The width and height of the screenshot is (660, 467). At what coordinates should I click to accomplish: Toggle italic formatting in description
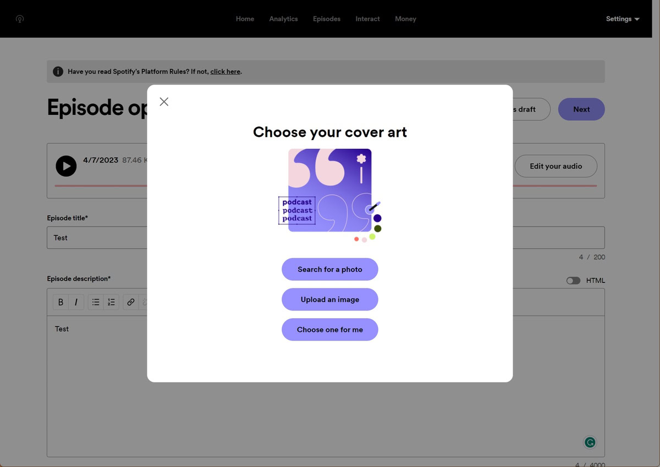coord(76,302)
